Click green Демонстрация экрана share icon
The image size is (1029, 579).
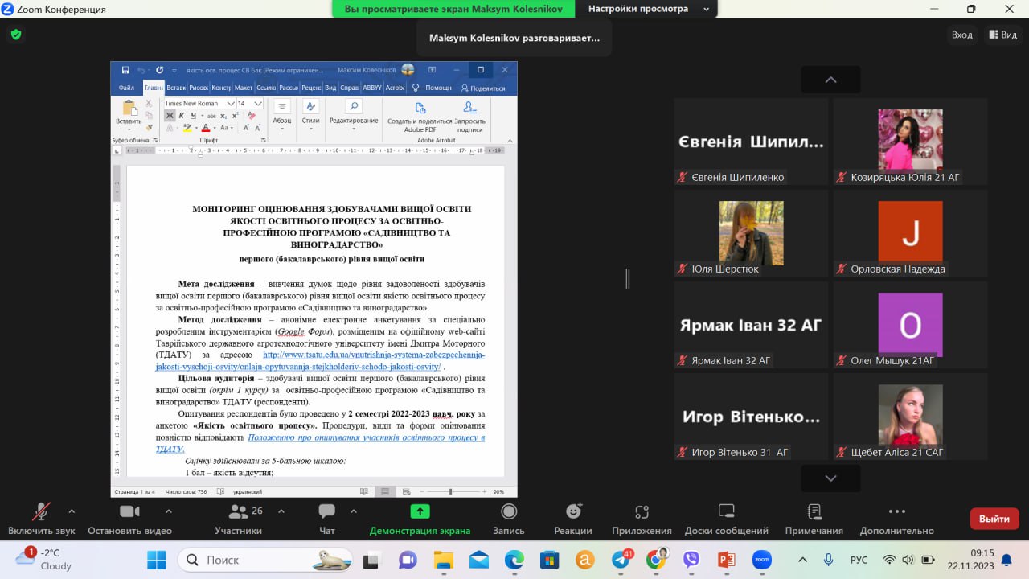(x=420, y=511)
